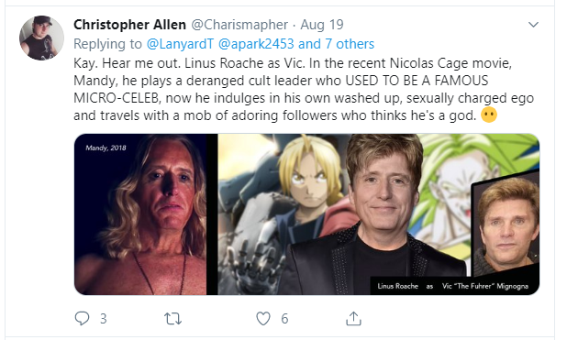
Task: Open the @LanyardT mention
Action: click(x=180, y=44)
